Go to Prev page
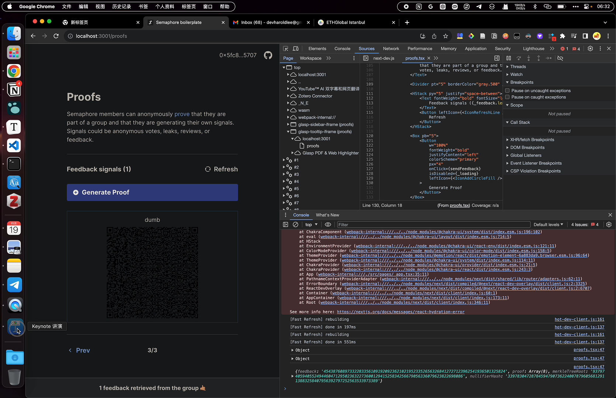 [x=79, y=350]
